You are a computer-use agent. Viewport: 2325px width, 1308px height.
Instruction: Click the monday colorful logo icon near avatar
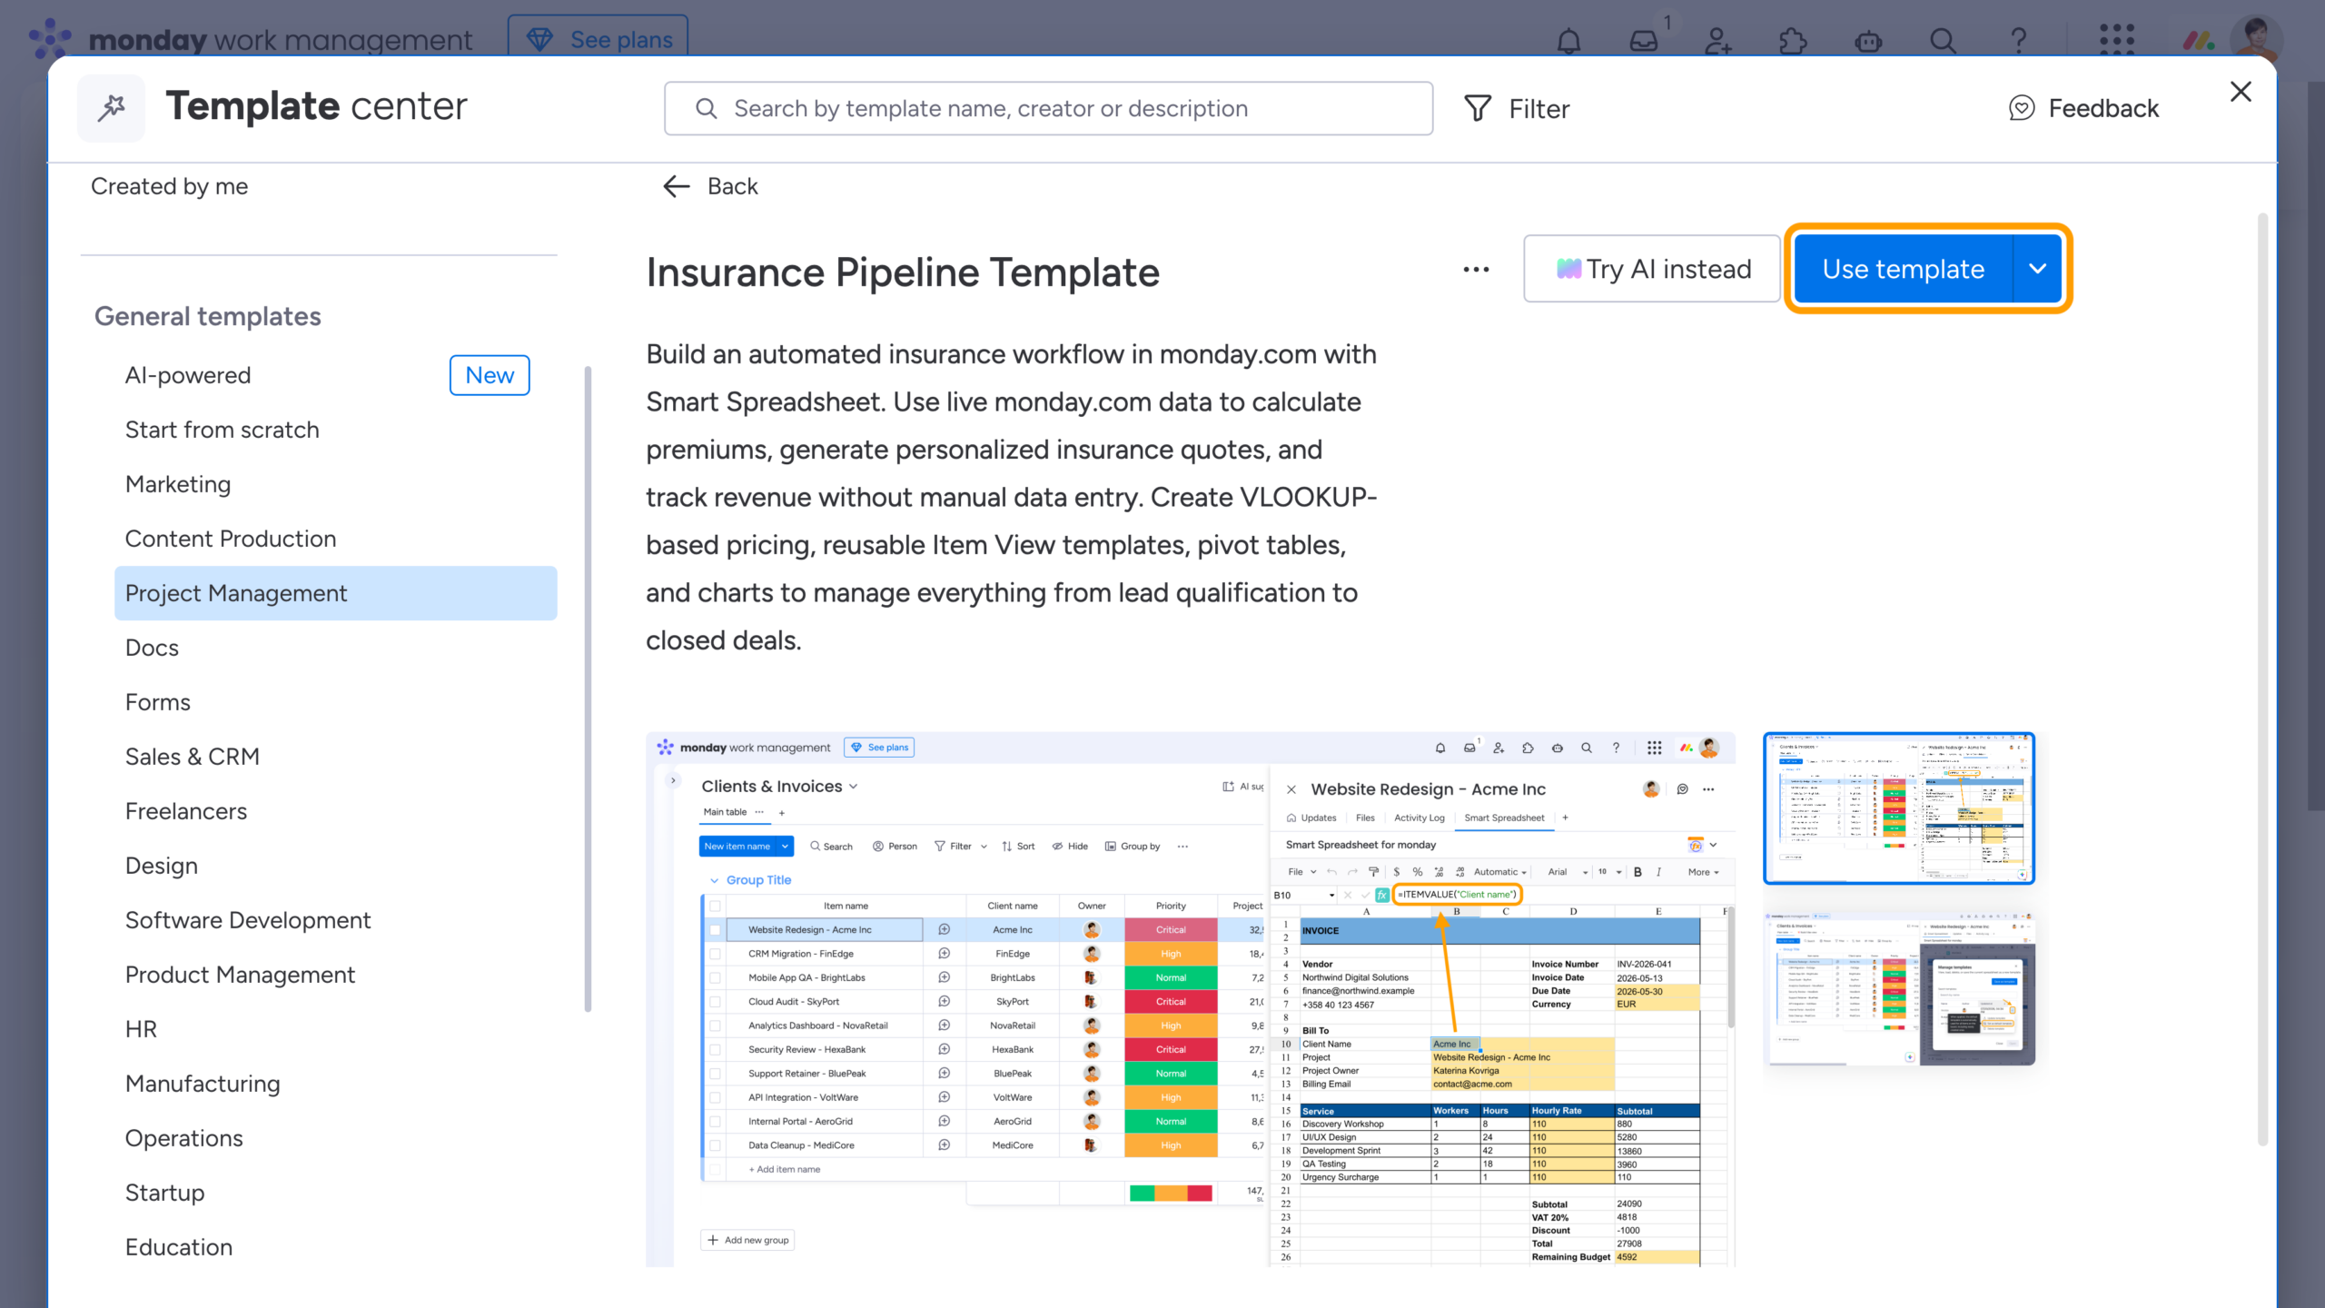coord(2199,40)
